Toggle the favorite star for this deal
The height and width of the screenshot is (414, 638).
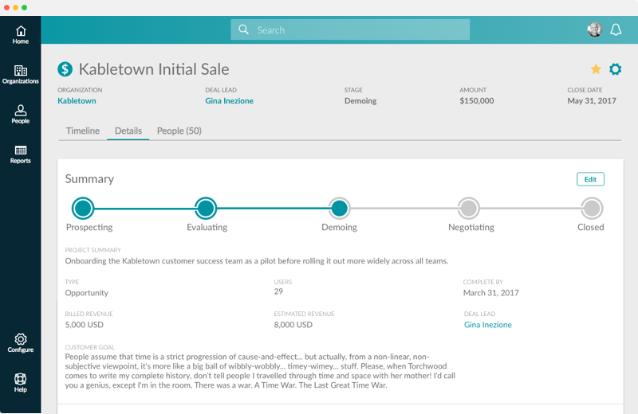pyautogui.click(x=596, y=69)
